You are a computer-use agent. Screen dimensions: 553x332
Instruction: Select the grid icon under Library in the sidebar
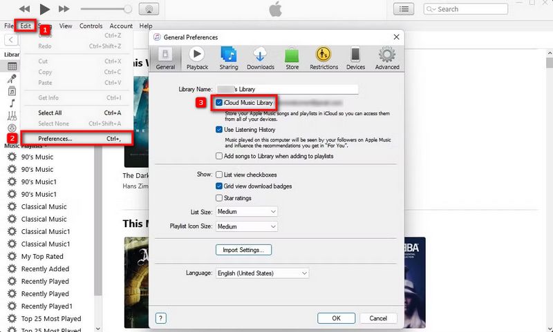click(x=12, y=66)
